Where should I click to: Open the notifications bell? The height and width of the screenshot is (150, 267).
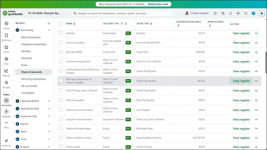230,13
